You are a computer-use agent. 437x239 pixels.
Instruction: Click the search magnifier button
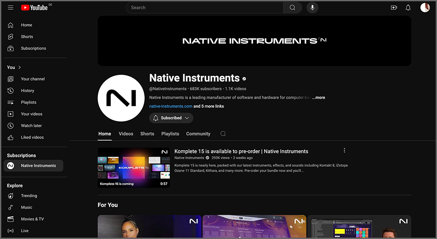tap(292, 8)
